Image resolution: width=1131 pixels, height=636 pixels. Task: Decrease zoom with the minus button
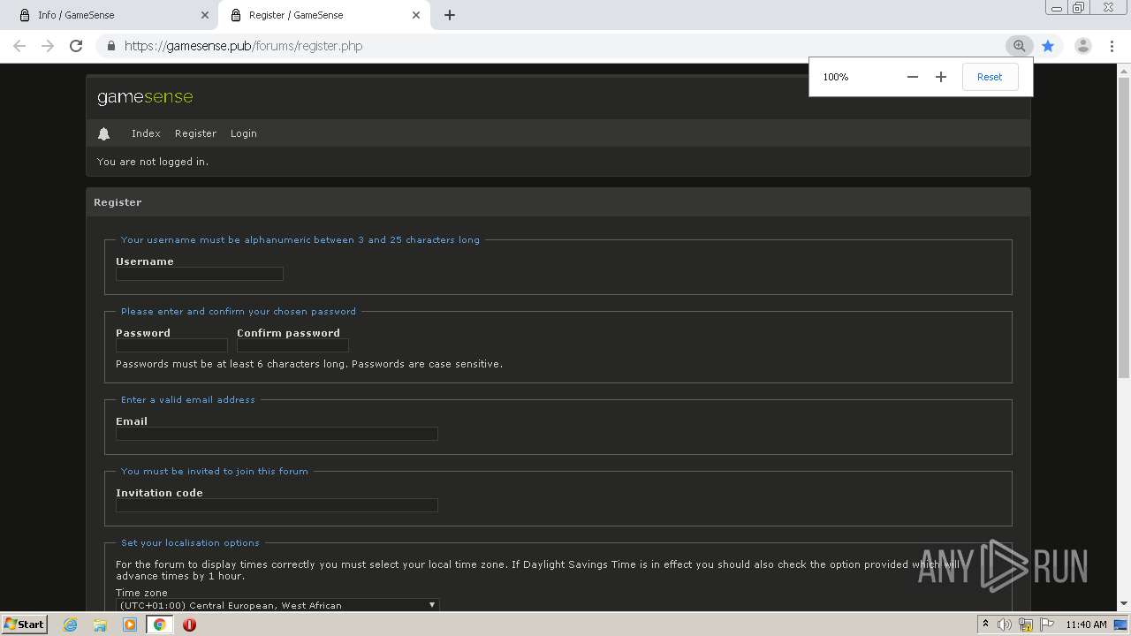click(x=913, y=77)
